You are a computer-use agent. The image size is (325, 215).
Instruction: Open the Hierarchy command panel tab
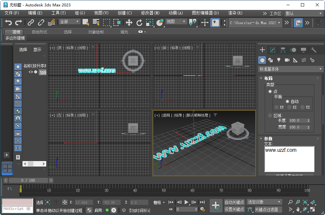pos(283,50)
